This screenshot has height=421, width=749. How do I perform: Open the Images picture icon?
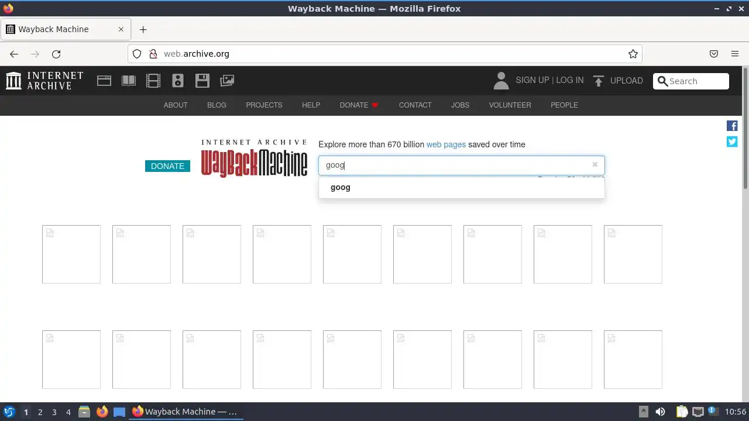pyautogui.click(x=227, y=81)
